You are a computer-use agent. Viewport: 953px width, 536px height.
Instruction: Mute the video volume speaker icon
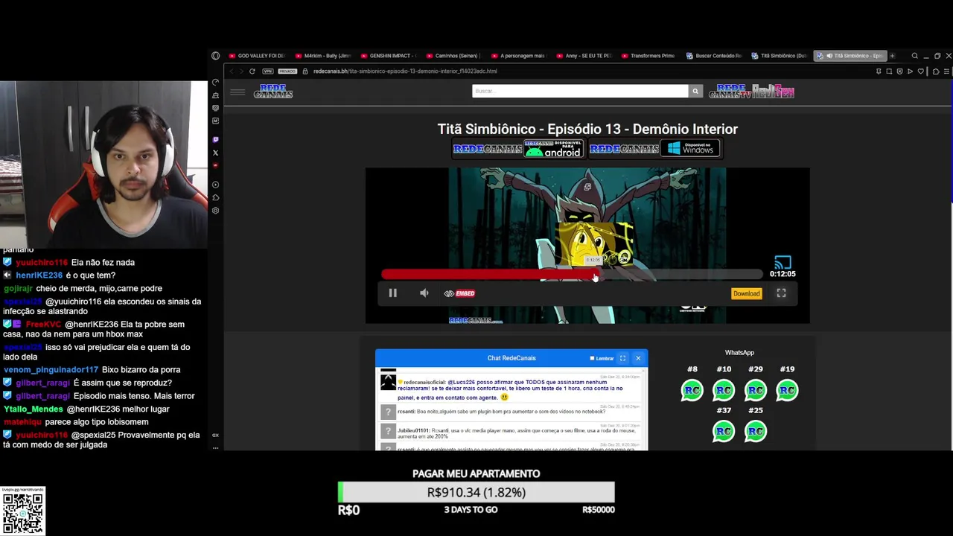click(x=424, y=293)
